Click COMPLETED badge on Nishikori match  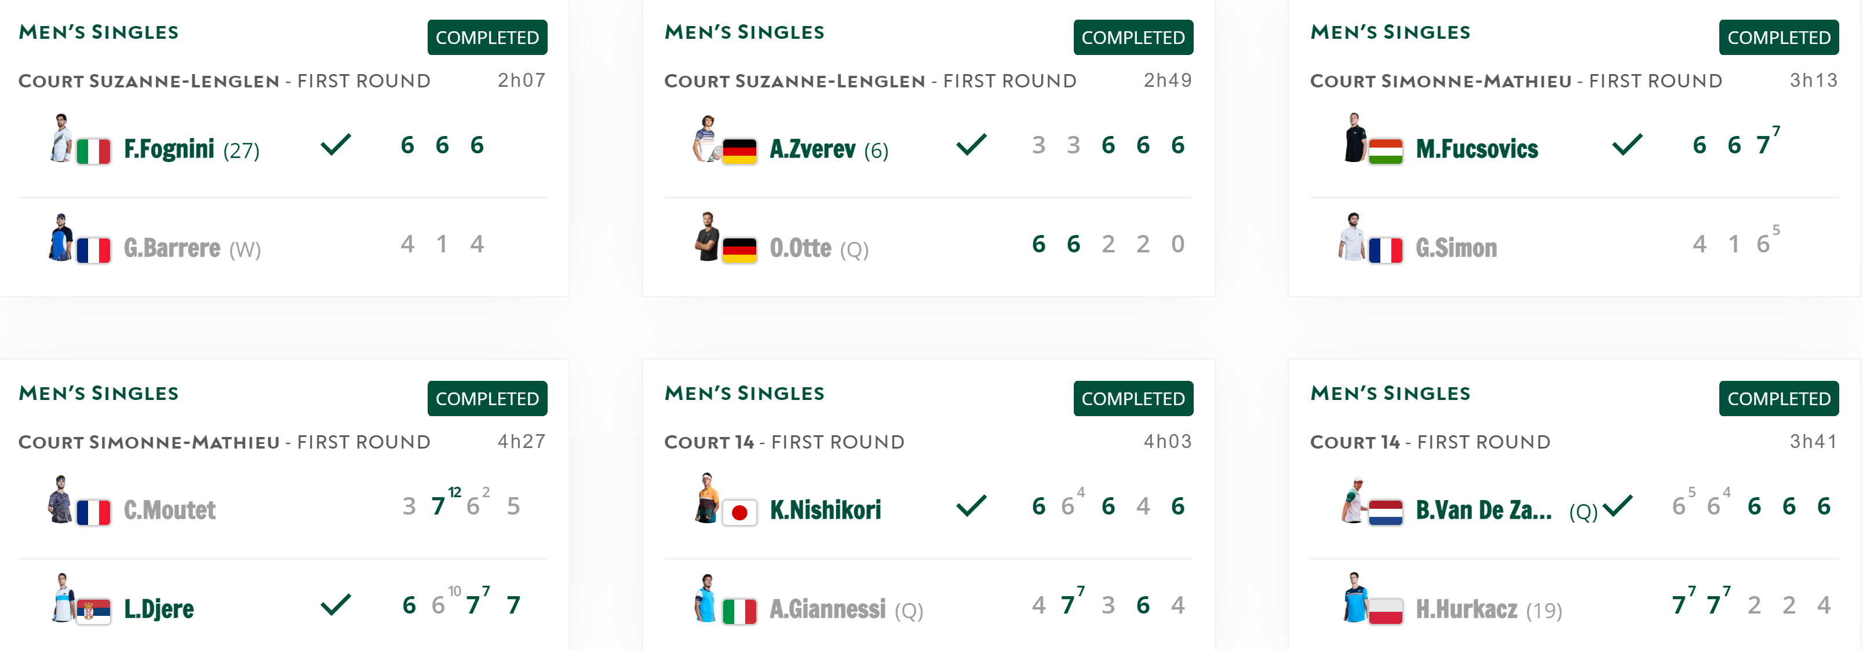tap(1132, 399)
